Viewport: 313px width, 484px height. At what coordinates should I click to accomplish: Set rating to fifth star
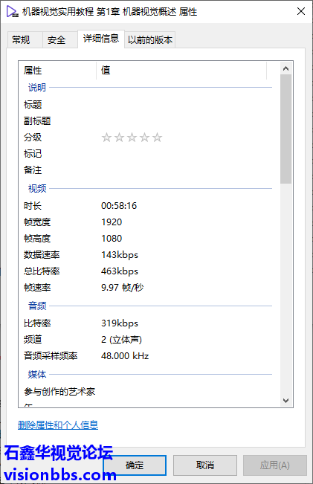tap(157, 138)
